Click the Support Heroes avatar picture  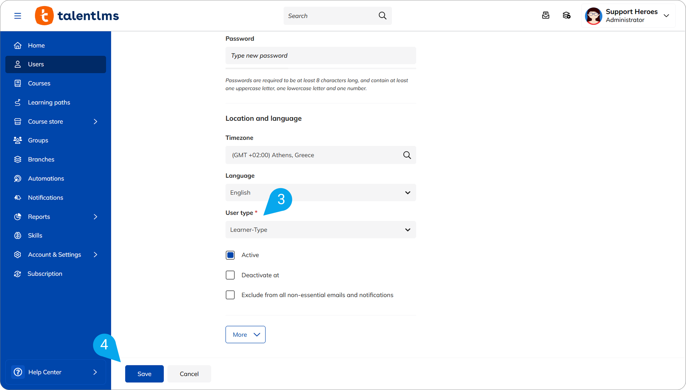point(593,16)
